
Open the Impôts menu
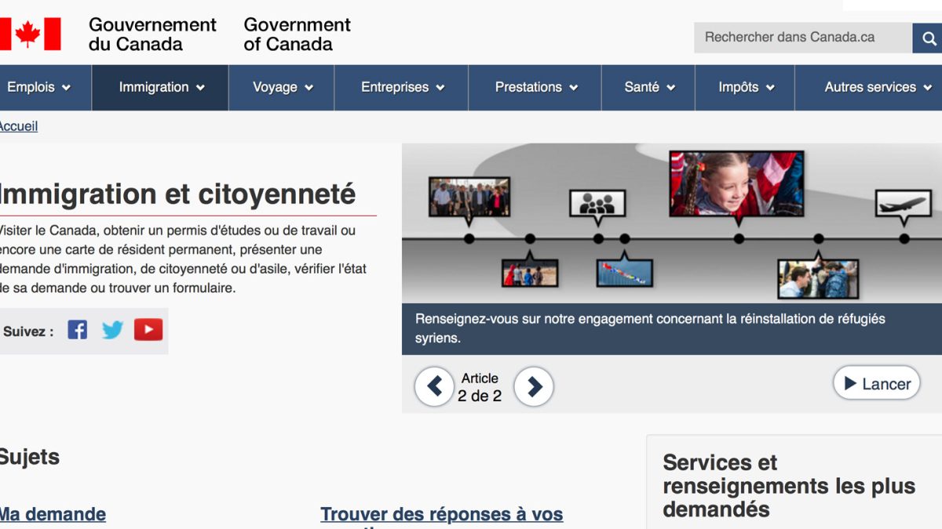746,88
